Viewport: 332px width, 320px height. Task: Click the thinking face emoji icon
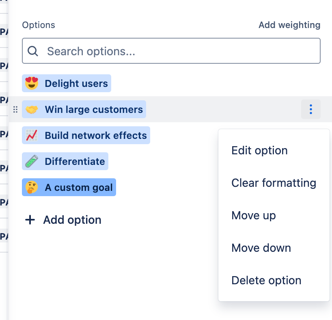tap(32, 188)
